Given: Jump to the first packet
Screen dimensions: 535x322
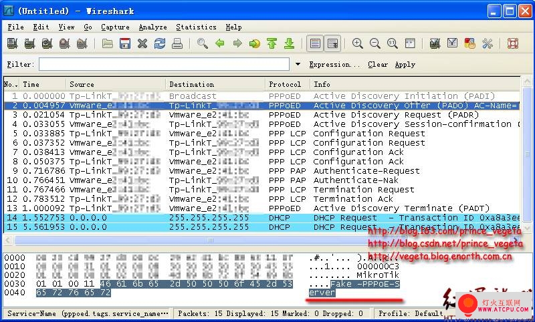Looking at the screenshot, I should point(272,43).
